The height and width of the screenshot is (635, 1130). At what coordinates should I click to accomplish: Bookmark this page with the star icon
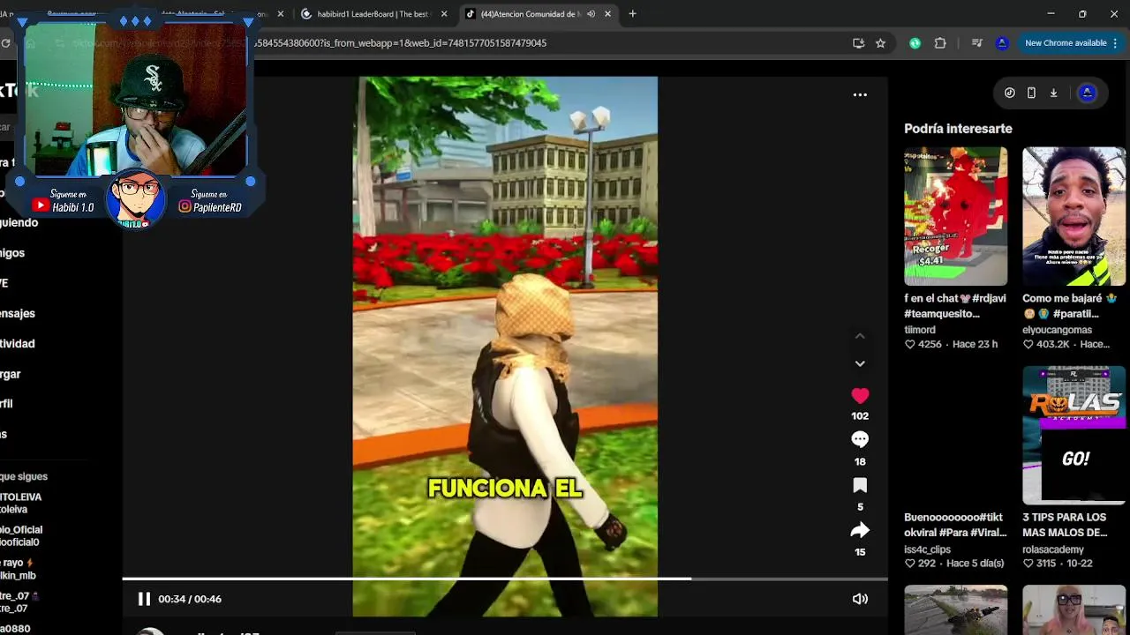coord(880,42)
